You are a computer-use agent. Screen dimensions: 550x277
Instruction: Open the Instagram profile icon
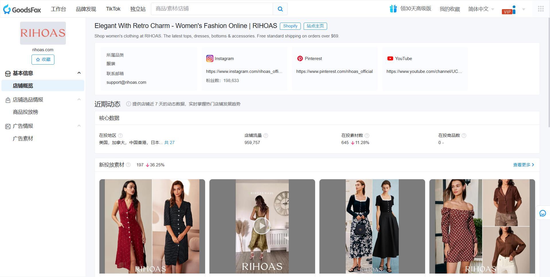click(209, 58)
